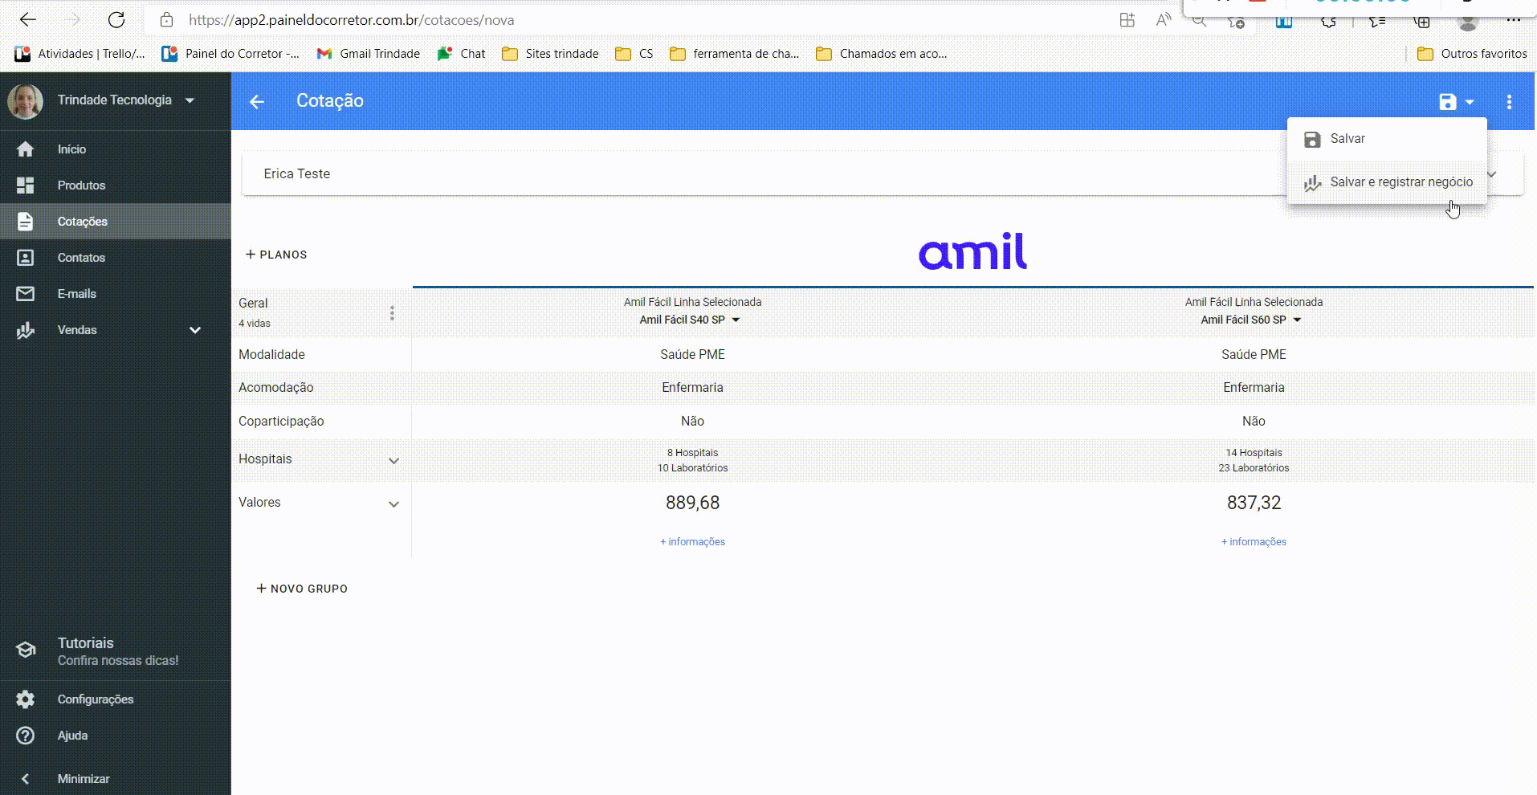Open Tutoriais graduation cap icon
Screen dimensions: 1537x795
pyautogui.click(x=25, y=650)
